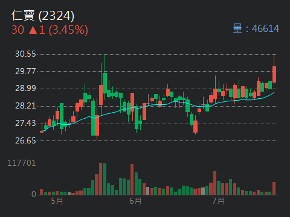Click the 0 volume axis label
The height and width of the screenshot is (217, 290).
tap(34, 194)
